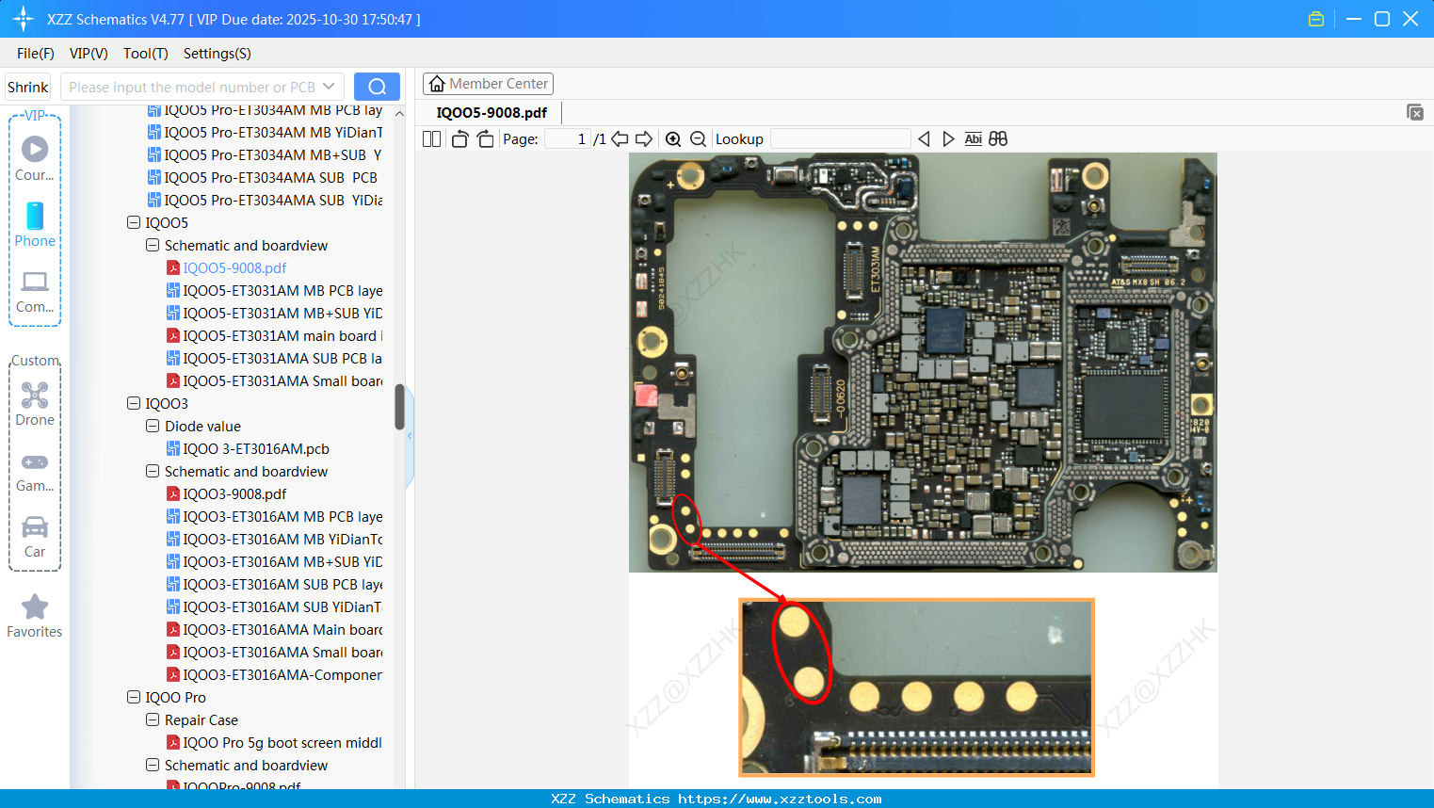1434x808 pixels.
Task: Collapse the IQOO3 Diode value folder
Action: 153,427
